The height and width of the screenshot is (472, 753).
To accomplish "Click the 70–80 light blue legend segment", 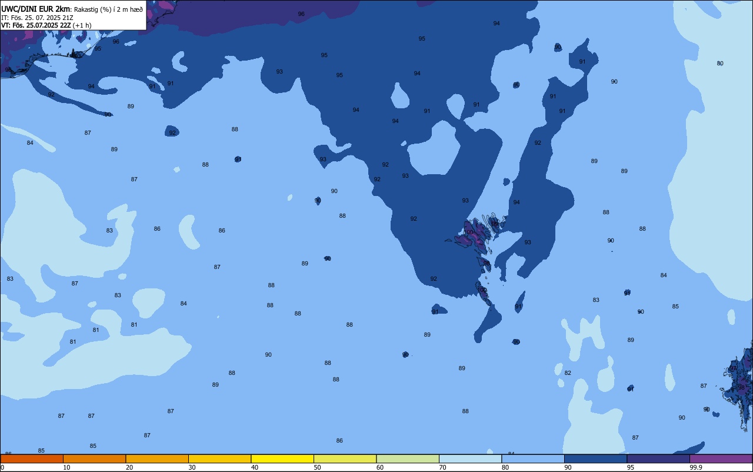I will click(x=471, y=458).
